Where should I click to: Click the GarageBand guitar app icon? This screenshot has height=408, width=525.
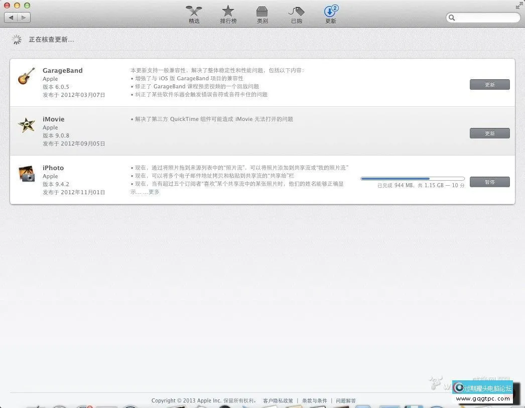click(26, 76)
